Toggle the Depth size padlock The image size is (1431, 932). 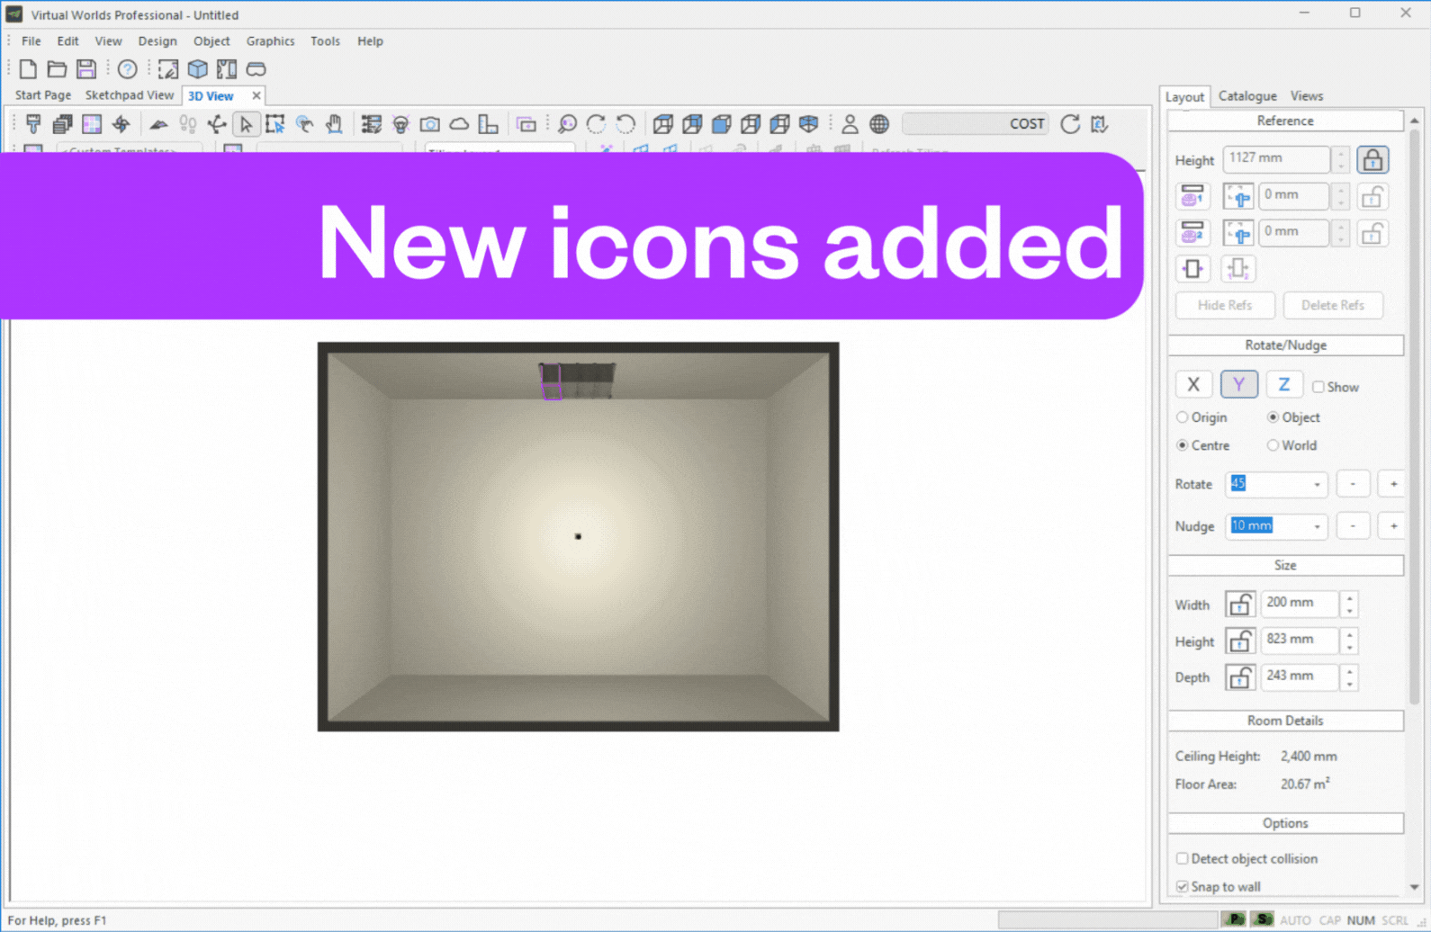click(1240, 677)
